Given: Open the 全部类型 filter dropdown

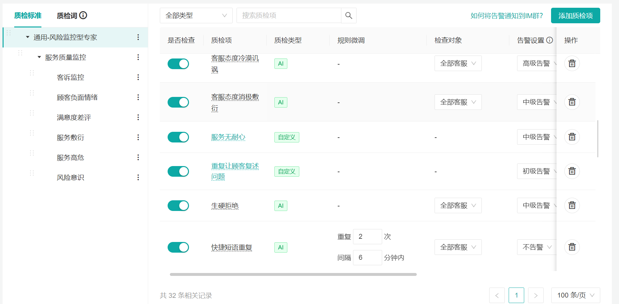Looking at the screenshot, I should coord(196,16).
